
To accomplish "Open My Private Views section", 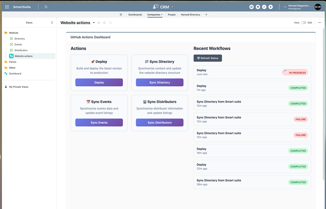I will click(x=19, y=87).
